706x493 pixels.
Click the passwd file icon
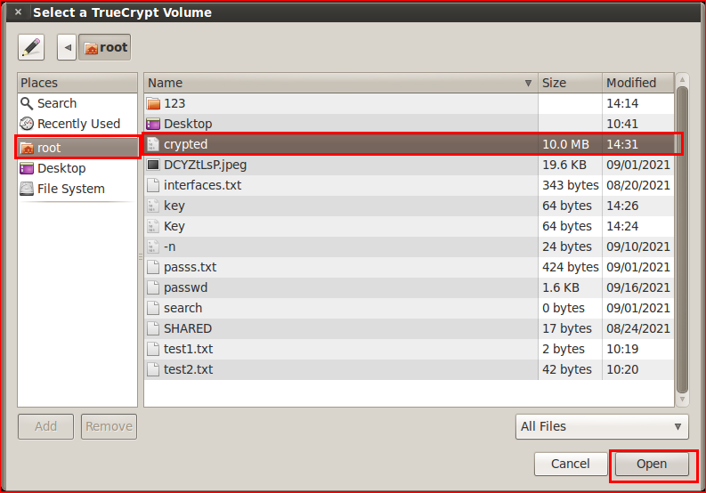click(153, 287)
